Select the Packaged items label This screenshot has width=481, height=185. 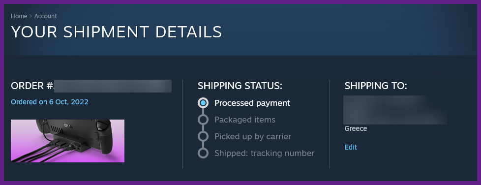coord(245,120)
